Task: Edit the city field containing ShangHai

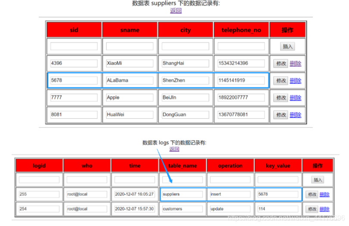Action: 185,63
